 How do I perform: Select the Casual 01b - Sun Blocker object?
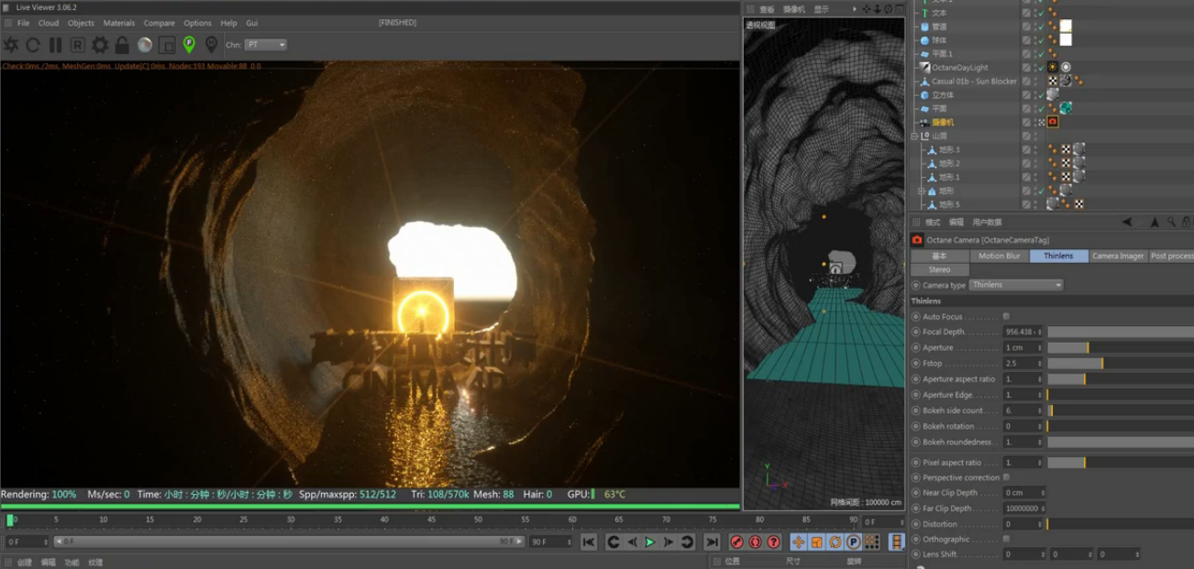pos(974,81)
